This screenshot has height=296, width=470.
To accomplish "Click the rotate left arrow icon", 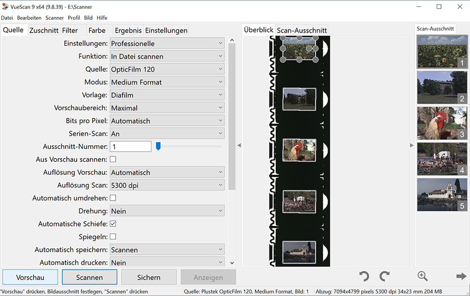I will (364, 276).
